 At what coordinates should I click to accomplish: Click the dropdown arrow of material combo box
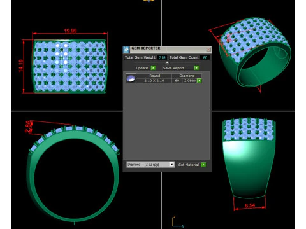(x=171, y=165)
